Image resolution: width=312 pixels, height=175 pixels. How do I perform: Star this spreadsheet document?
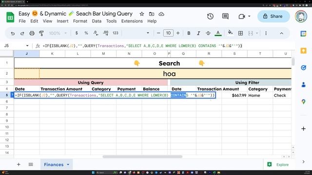[142, 14]
